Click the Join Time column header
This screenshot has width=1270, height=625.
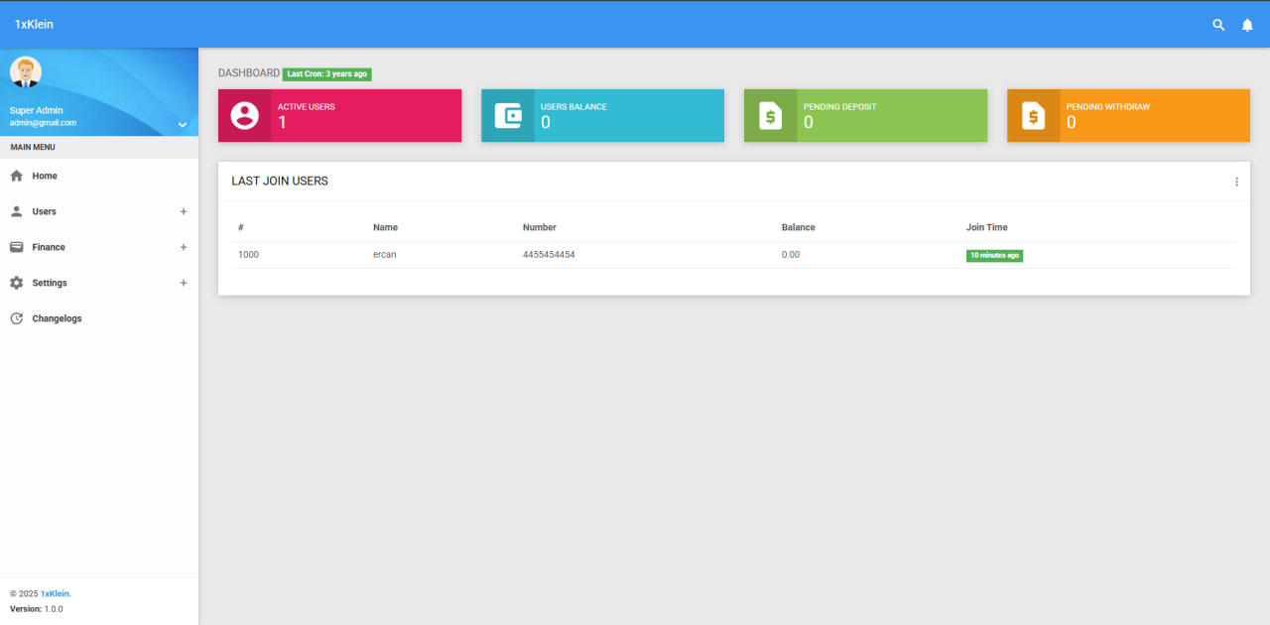[x=987, y=227]
